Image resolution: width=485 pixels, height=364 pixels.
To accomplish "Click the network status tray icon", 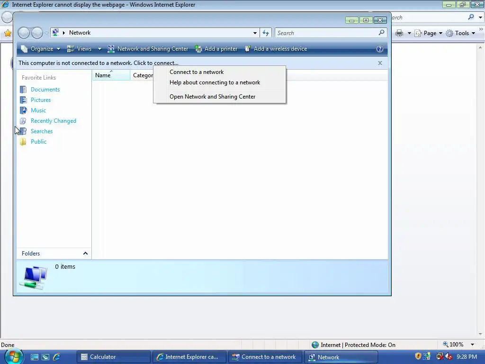I will 439,356.
